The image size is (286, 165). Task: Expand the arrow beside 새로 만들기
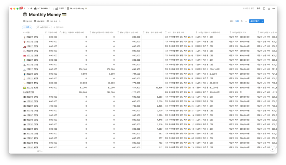262,21
